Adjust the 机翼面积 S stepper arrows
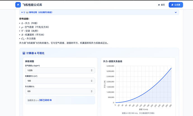The image size is (193, 116). pyautogui.click(x=92, y=81)
